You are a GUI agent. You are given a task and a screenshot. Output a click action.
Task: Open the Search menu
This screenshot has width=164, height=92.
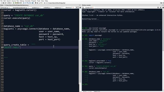pos(9,1)
